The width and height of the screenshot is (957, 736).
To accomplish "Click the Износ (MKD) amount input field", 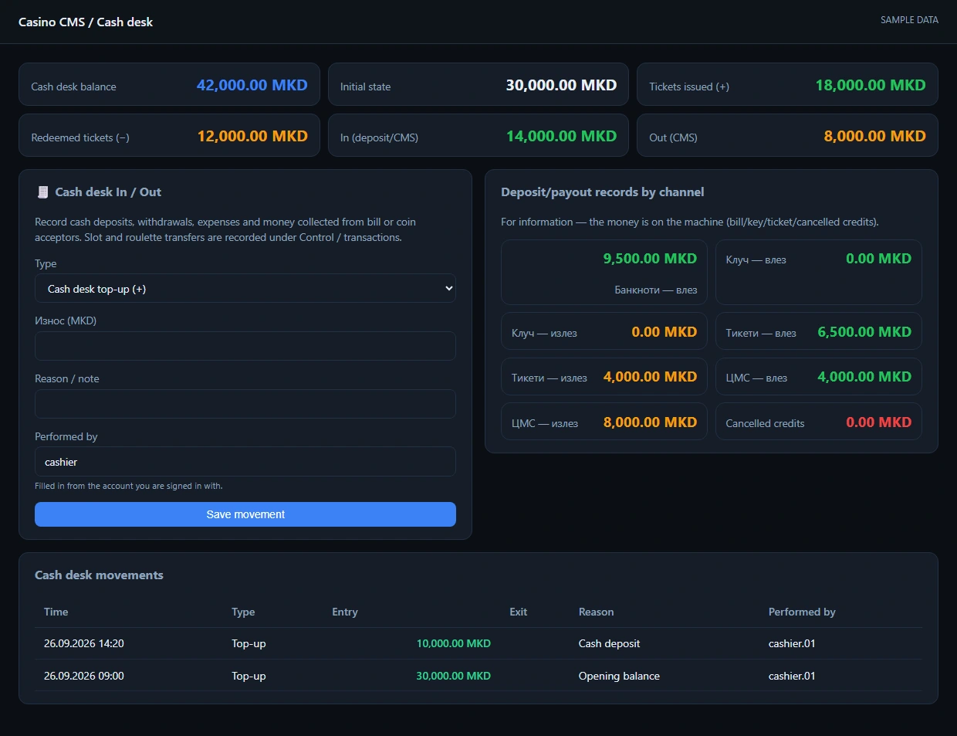I will pos(245,346).
